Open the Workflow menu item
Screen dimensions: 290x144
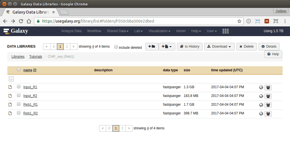point(94,31)
